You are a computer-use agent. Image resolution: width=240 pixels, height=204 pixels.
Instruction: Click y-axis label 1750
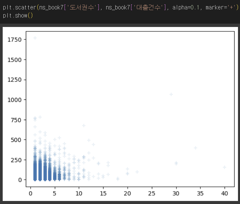14,40
